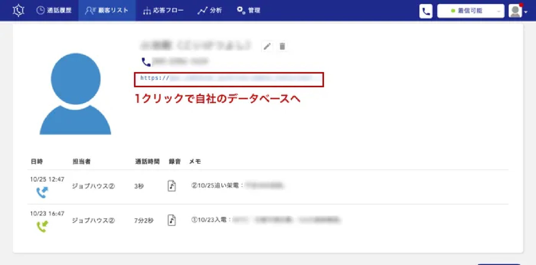Switch to the 顧客リスト tab
Image resolution: width=536 pixels, height=265 pixels.
click(x=107, y=10)
